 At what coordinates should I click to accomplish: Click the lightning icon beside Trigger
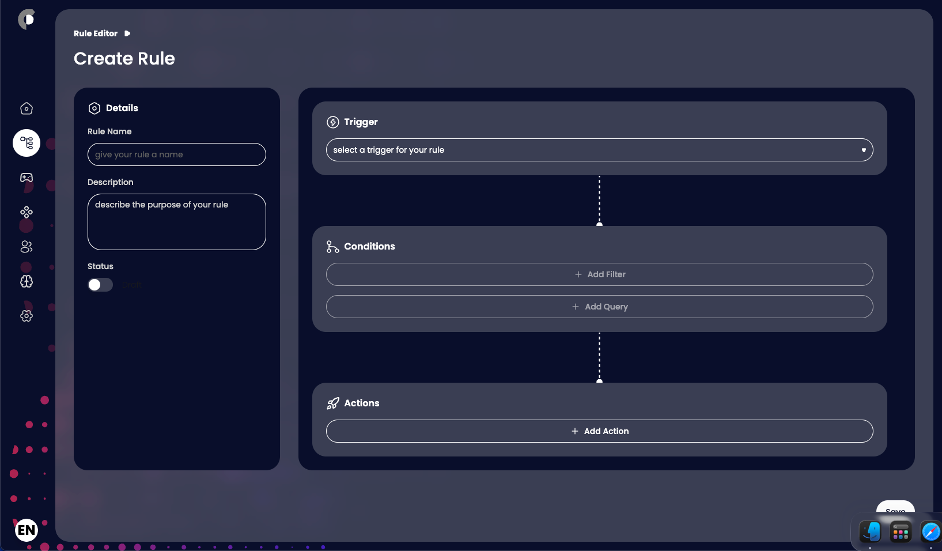[x=332, y=122]
